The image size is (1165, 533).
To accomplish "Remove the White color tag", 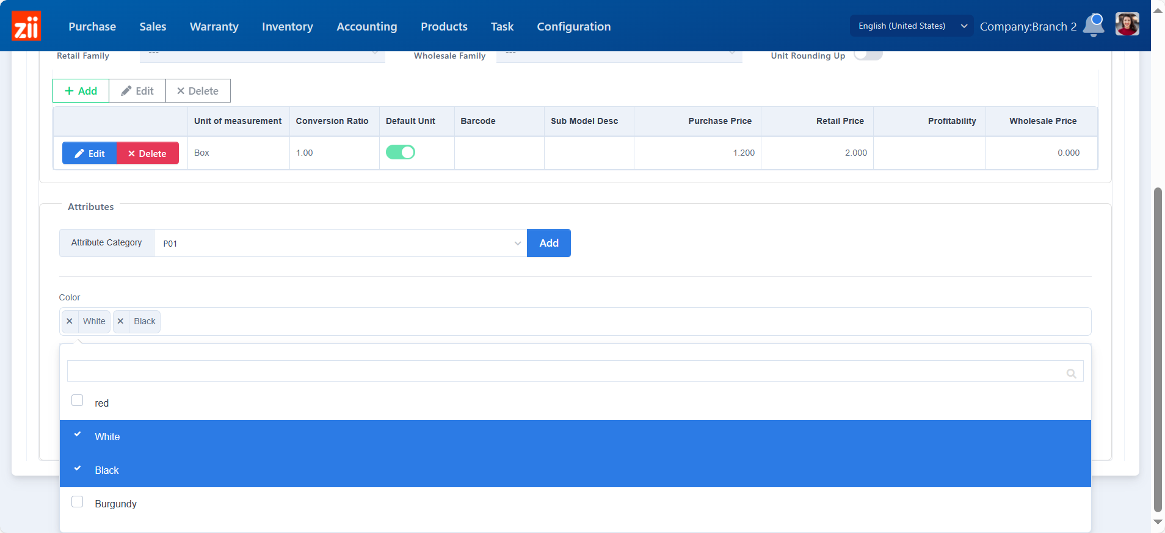I will (70, 321).
